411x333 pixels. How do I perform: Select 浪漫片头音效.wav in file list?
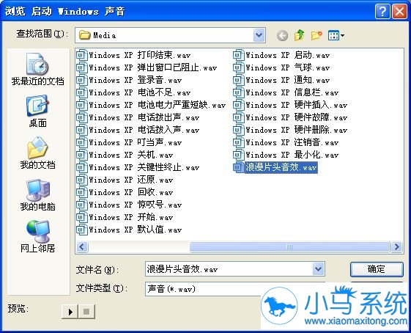[275, 167]
